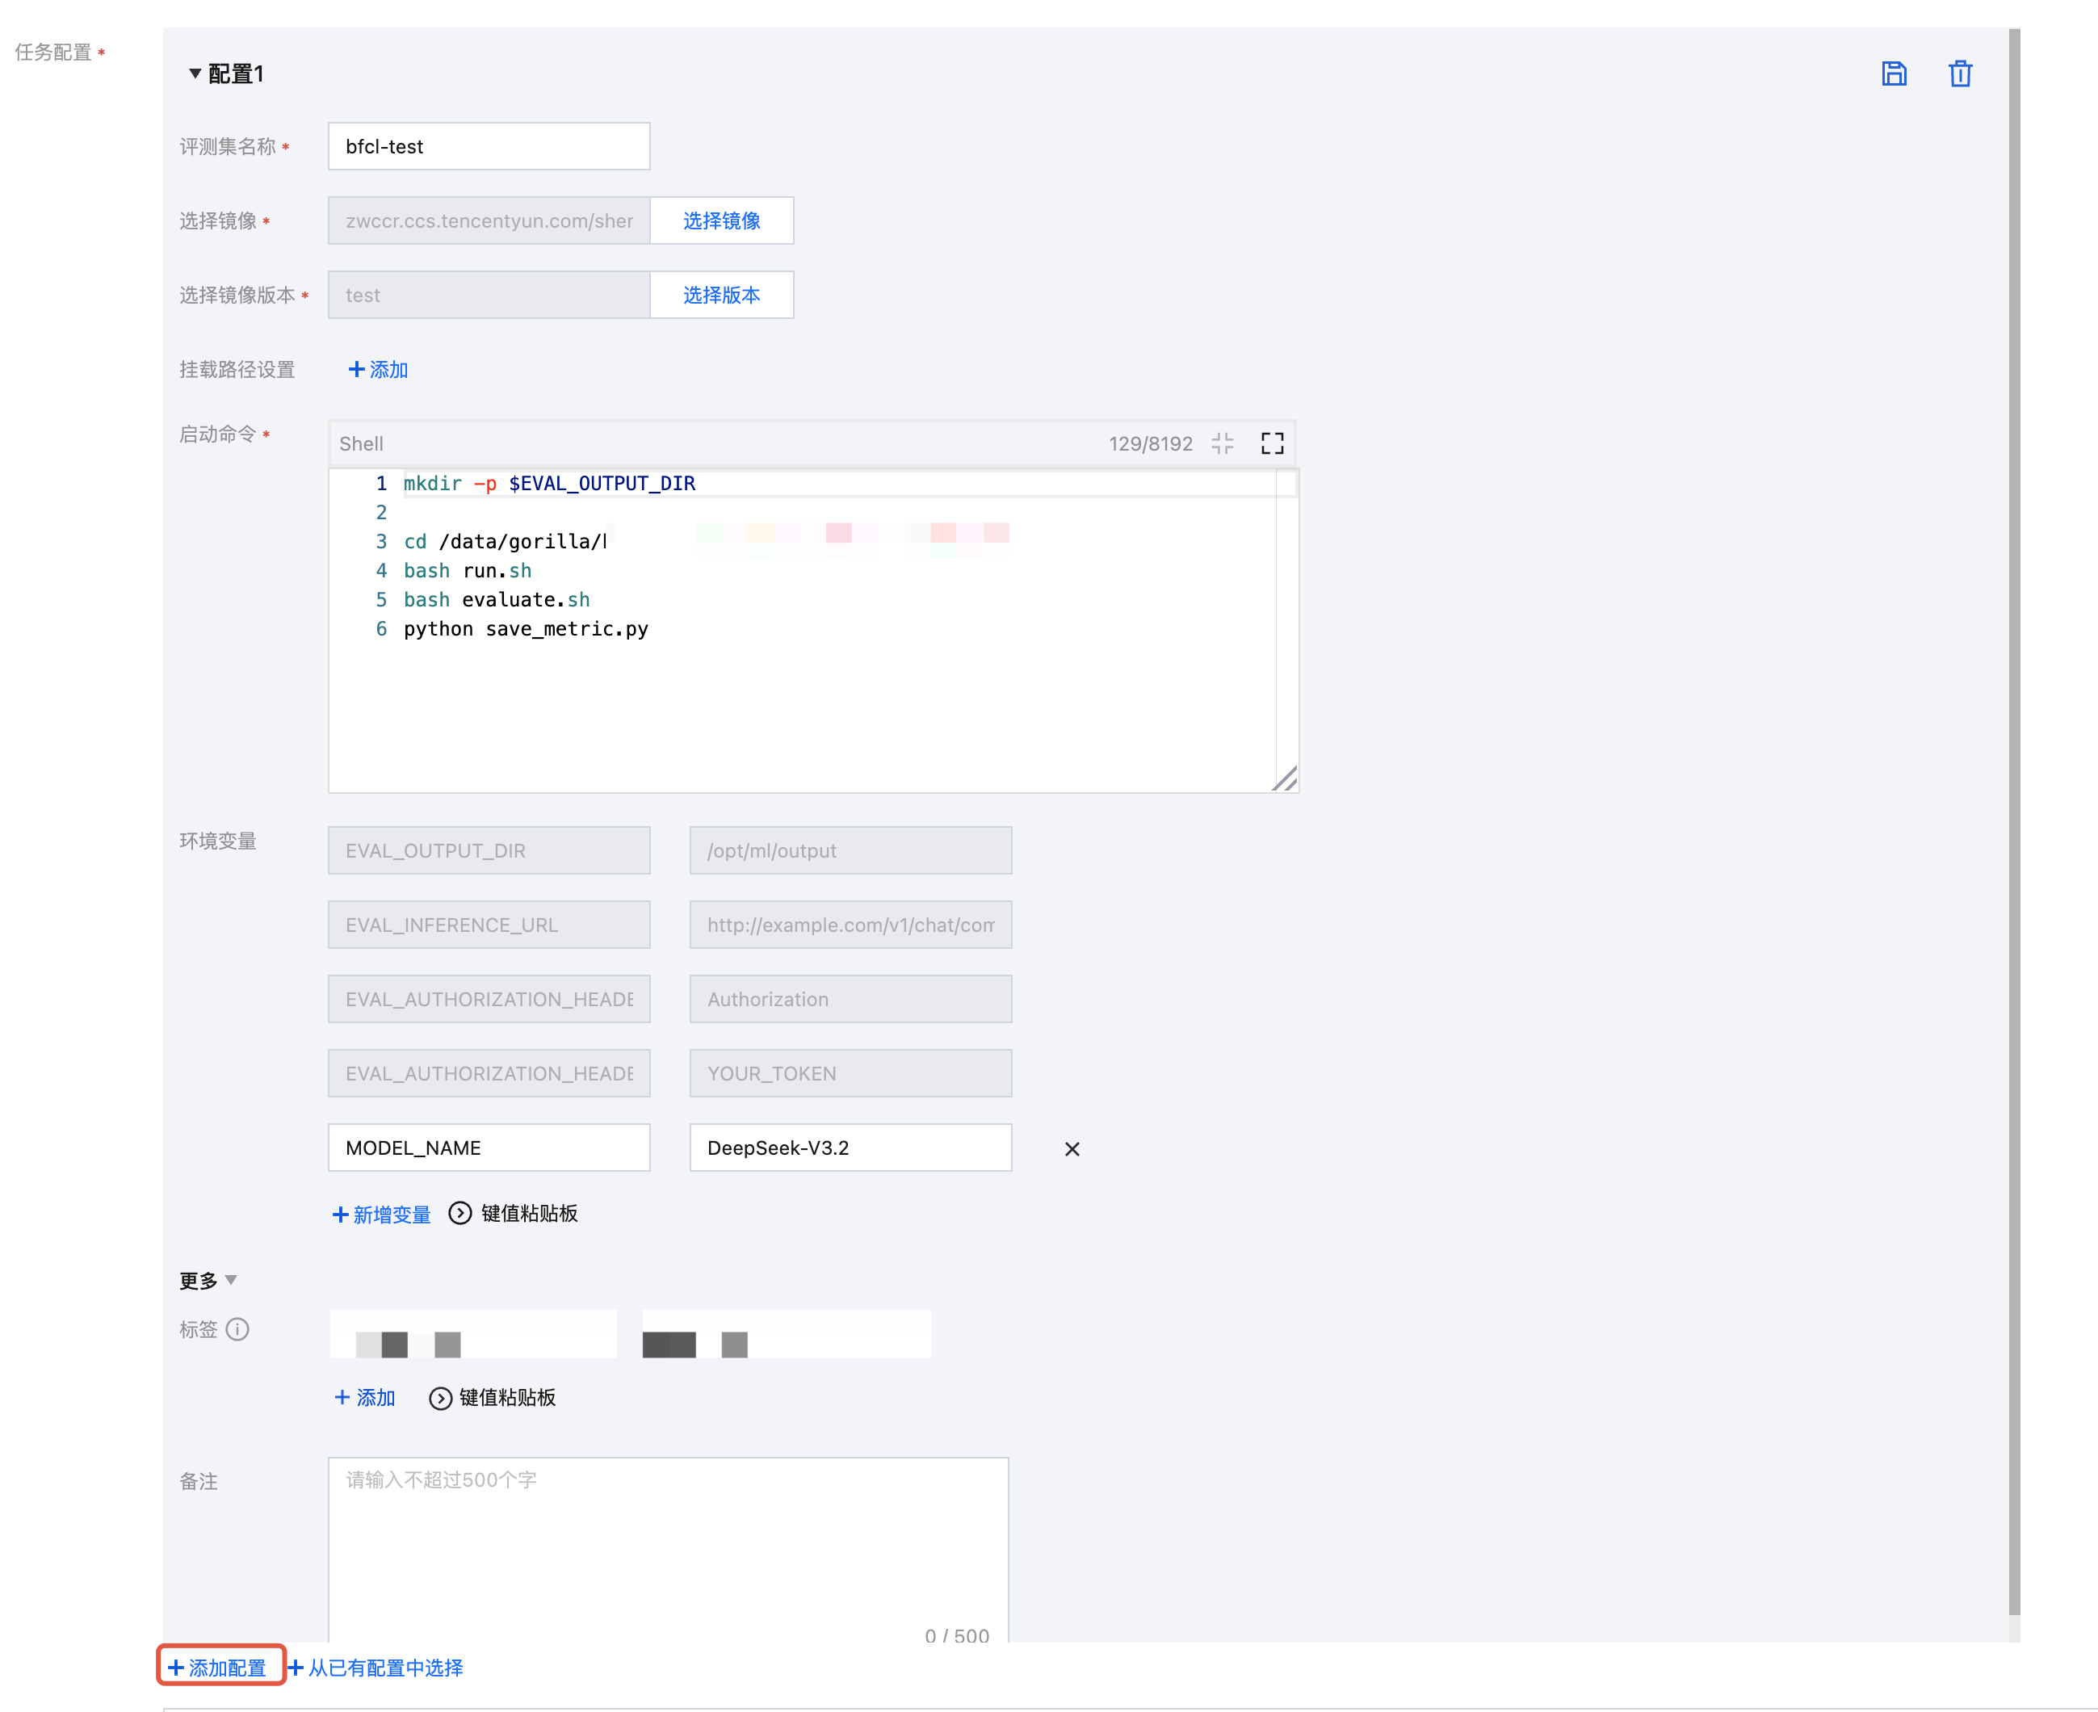Delete 配置1 using the trash icon
This screenshot has height=1712, width=2098.
[1960, 74]
